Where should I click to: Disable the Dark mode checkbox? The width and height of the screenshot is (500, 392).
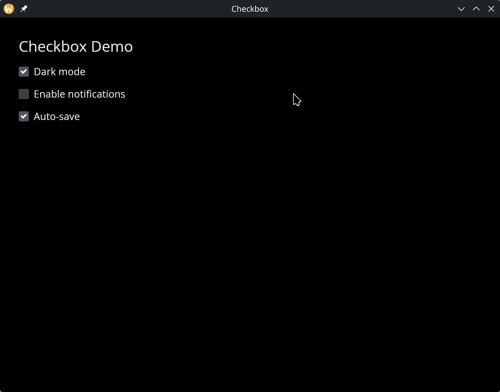(x=24, y=72)
